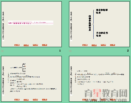Click second orange navigation button on slide 1
Viewport: 131px width, 103px height.
click(26, 45)
